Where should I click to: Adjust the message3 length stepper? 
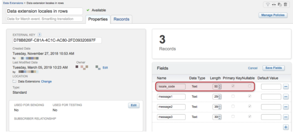pyautogui.click(x=220, y=117)
